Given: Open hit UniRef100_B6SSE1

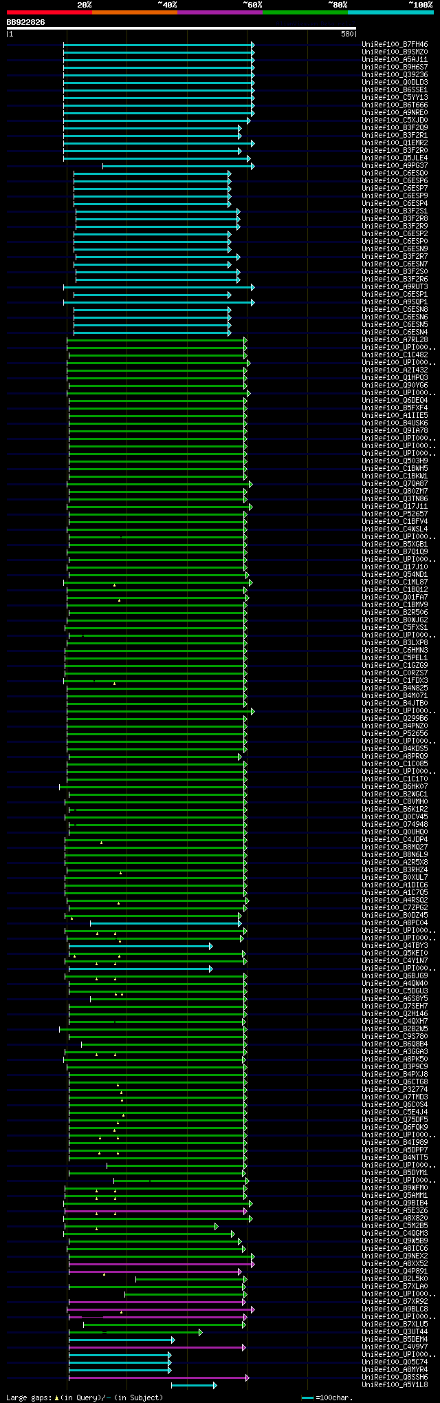Looking at the screenshot, I should click(x=395, y=90).
